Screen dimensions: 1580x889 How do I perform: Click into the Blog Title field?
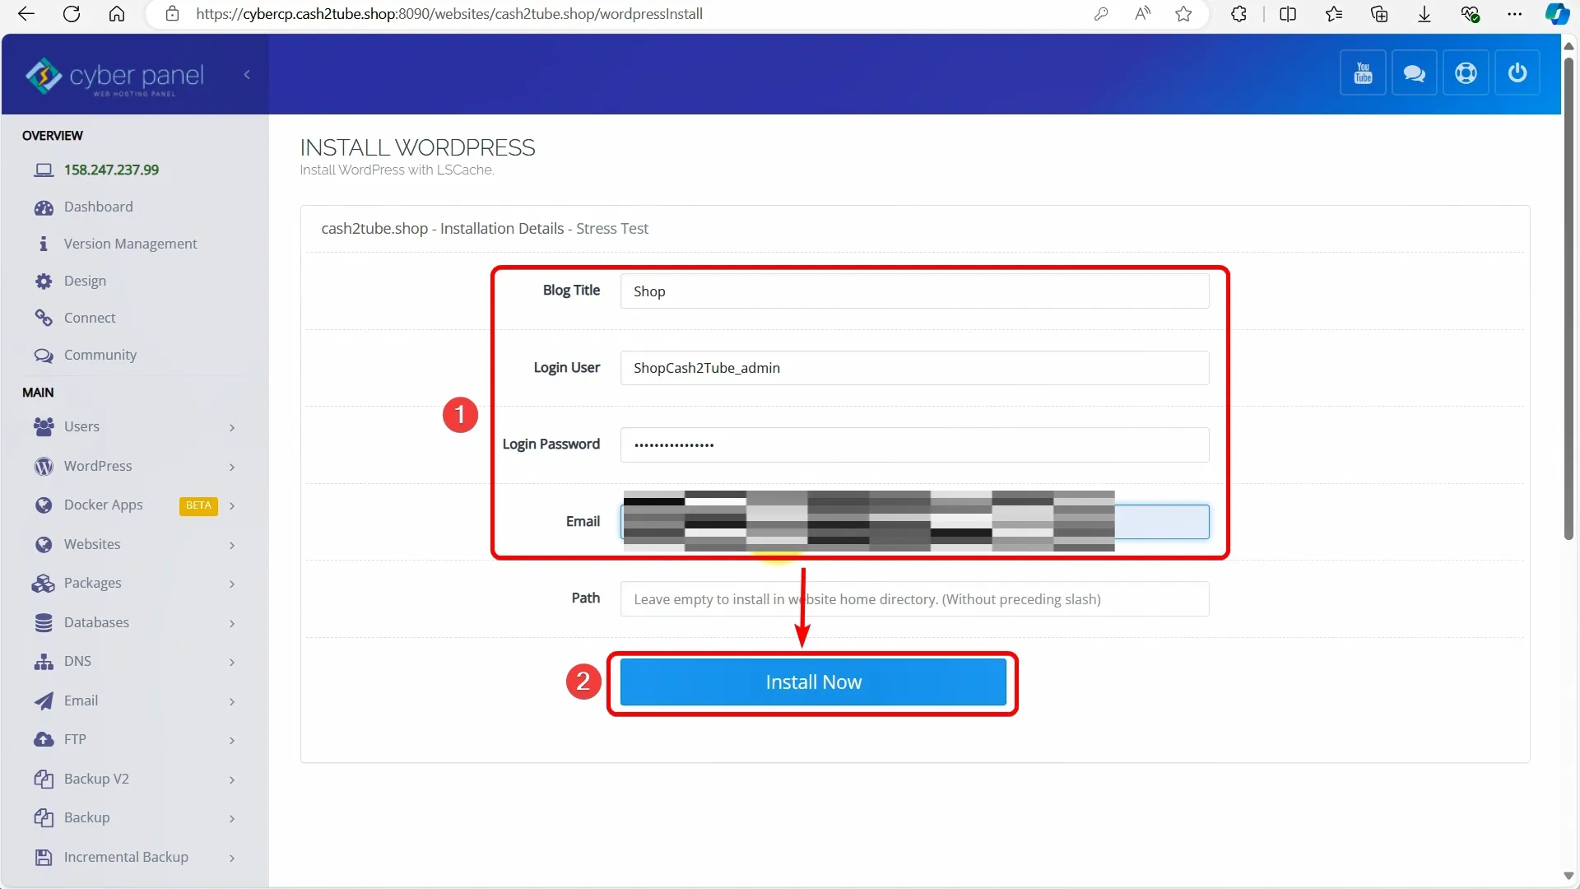[x=913, y=291]
